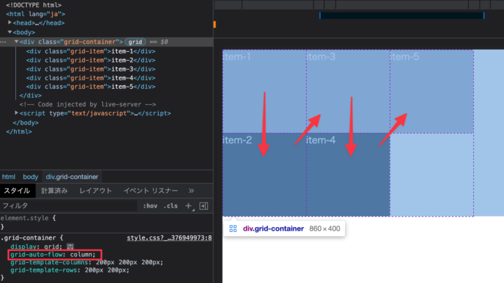Viewport: 504px width, 283px height.
Task: Select body in the breadcrumb
Action: coord(31,177)
